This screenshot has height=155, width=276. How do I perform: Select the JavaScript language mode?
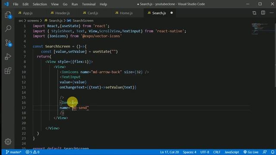pyautogui.click(x=232, y=152)
